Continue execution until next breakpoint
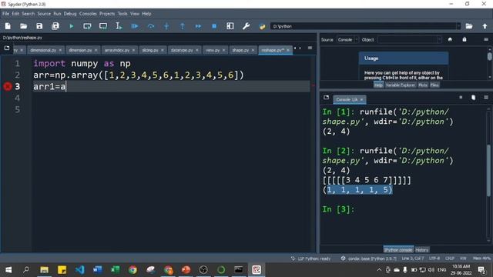 point(198,26)
